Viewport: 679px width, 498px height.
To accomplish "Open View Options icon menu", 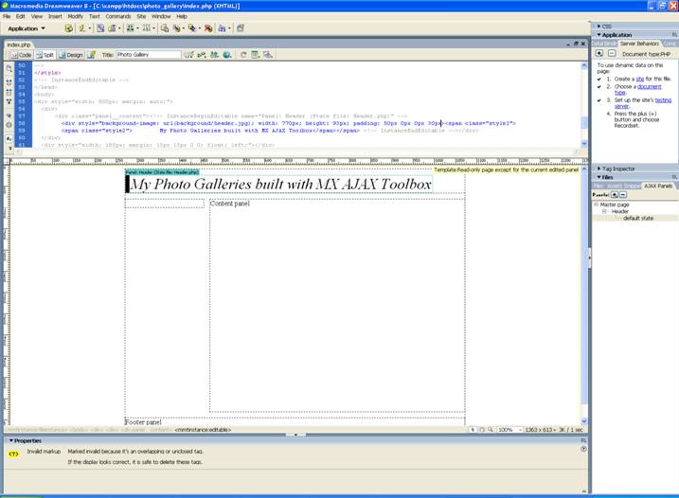I will tap(256, 55).
